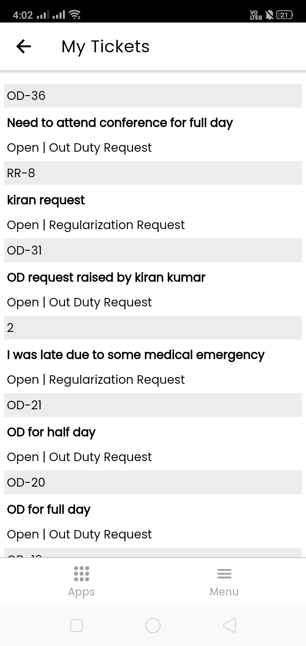Open the 'kiran request' ticket
The image size is (306, 646).
46,200
